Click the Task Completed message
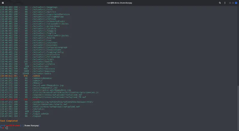The width and height of the screenshot is (239, 131). point(9,121)
